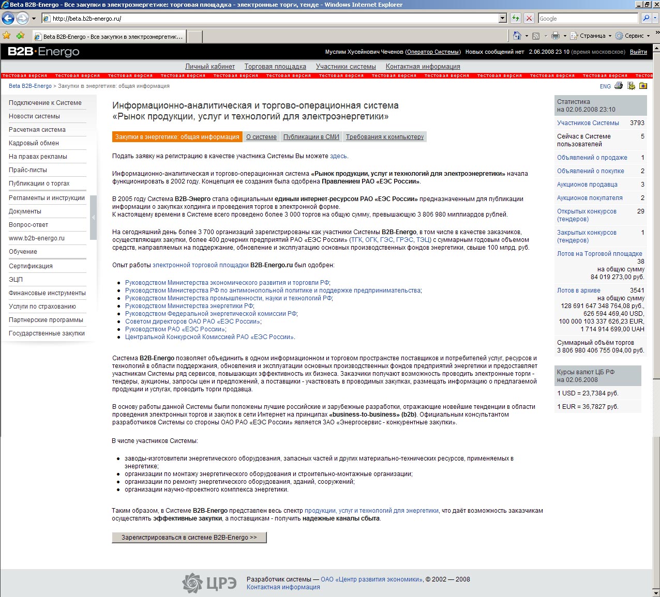Open the Участники системы menu item
Viewport: 660px width, 597px height.
tap(346, 67)
